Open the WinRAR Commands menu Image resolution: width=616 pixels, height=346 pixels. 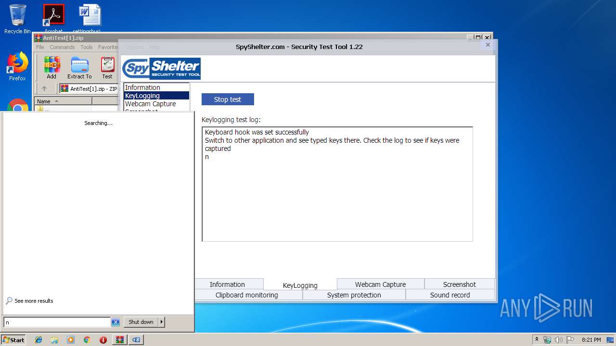click(x=62, y=47)
